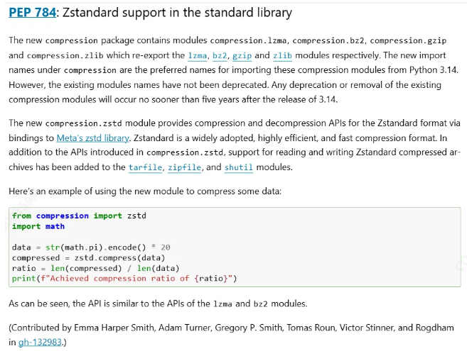Open the PEP 784 heading link

tap(33, 13)
